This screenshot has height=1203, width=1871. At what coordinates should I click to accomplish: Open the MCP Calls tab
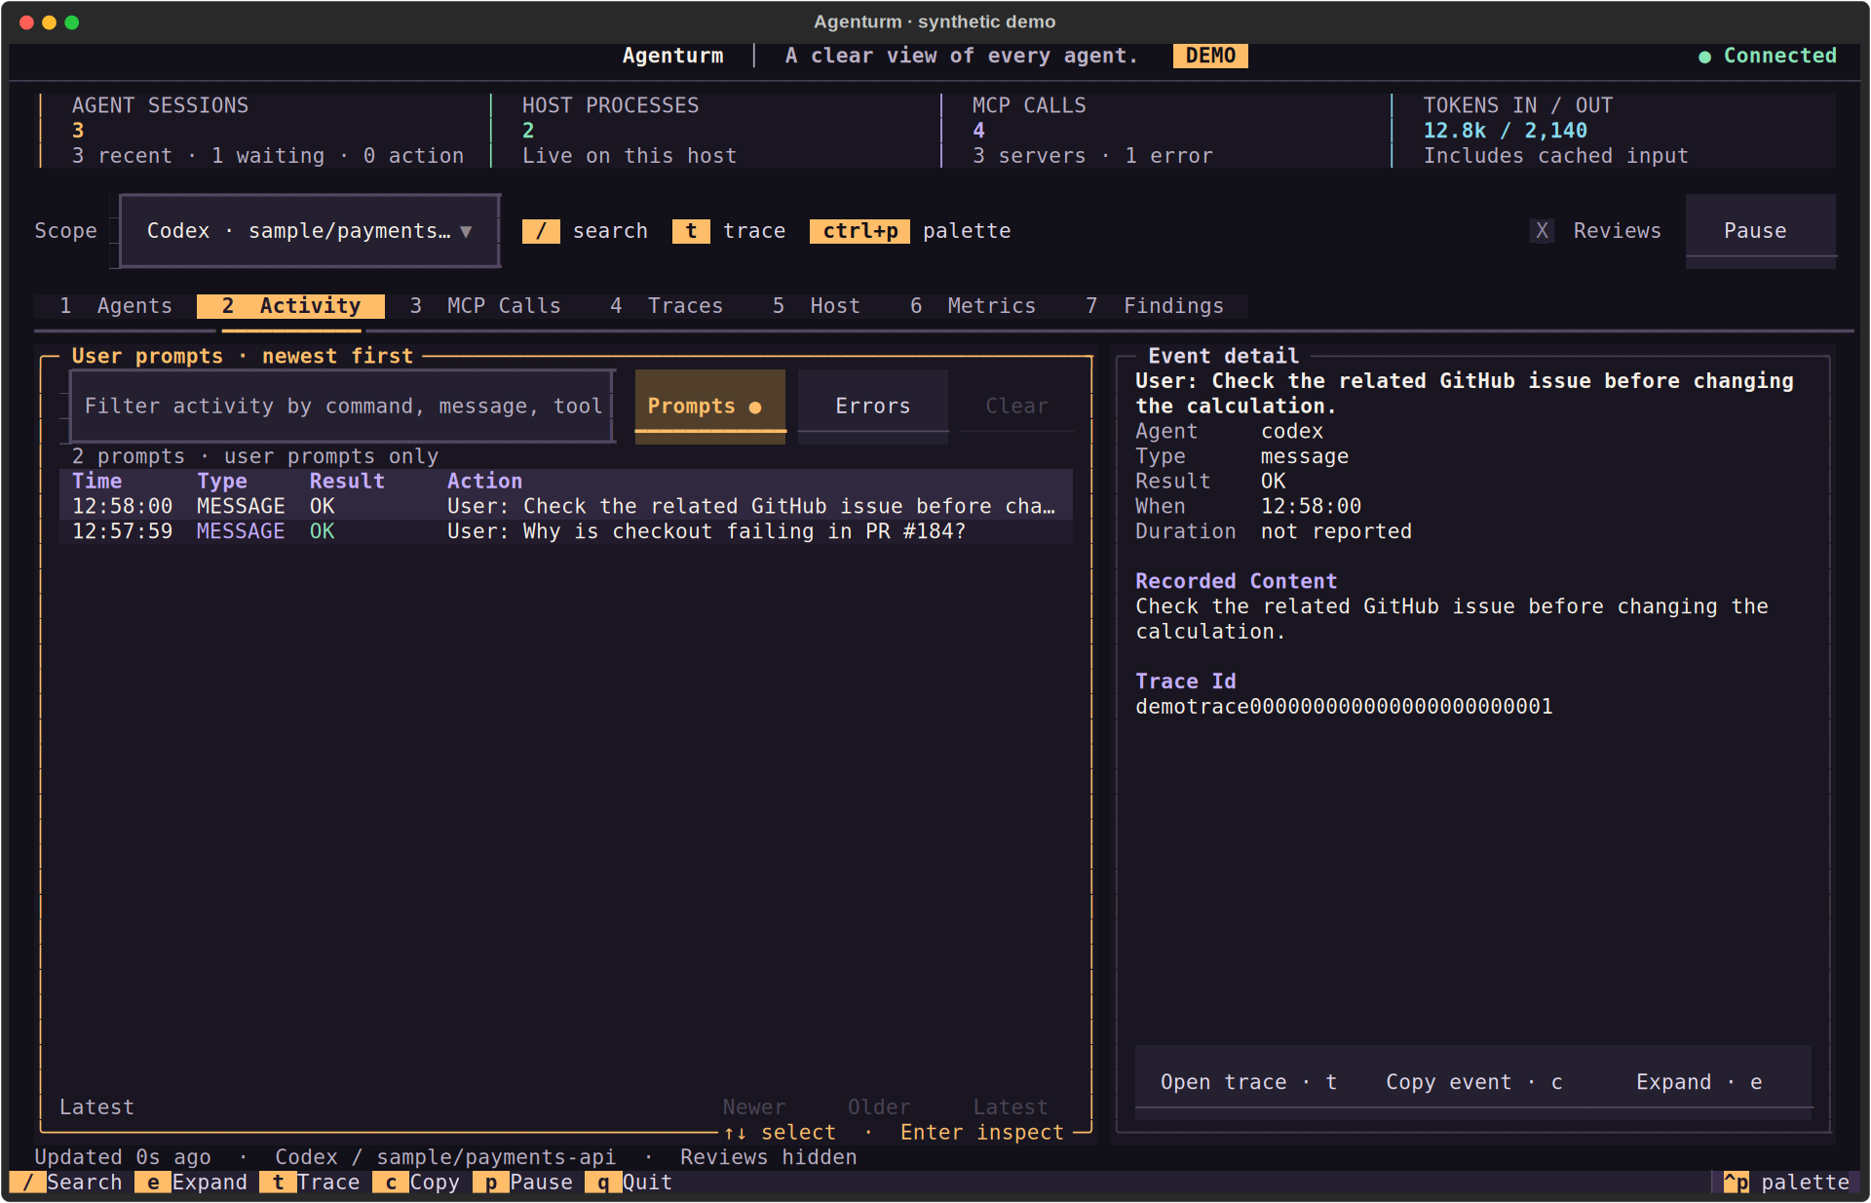click(485, 306)
